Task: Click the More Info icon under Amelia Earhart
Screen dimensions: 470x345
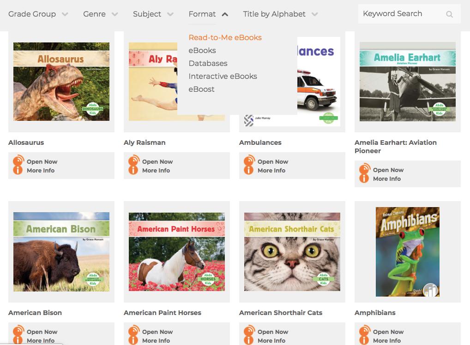Action: point(364,178)
